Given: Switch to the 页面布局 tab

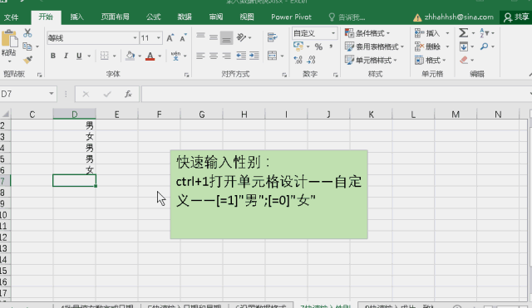Looking at the screenshot, I should tap(115, 17).
